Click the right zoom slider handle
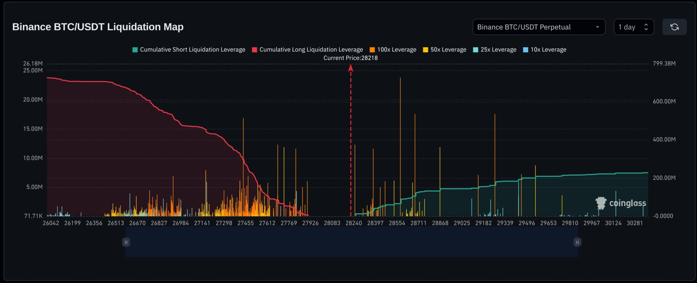This screenshot has width=697, height=283. coord(577,242)
